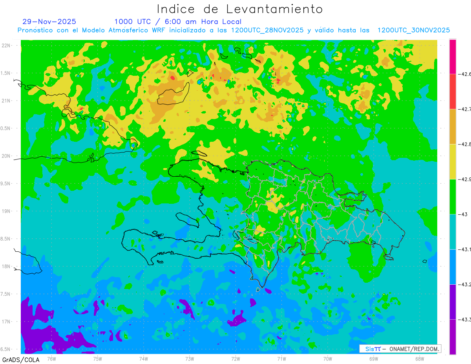This screenshot has height=364, width=471.
Task: Click the "22N" latitude label
Action: 7,45
